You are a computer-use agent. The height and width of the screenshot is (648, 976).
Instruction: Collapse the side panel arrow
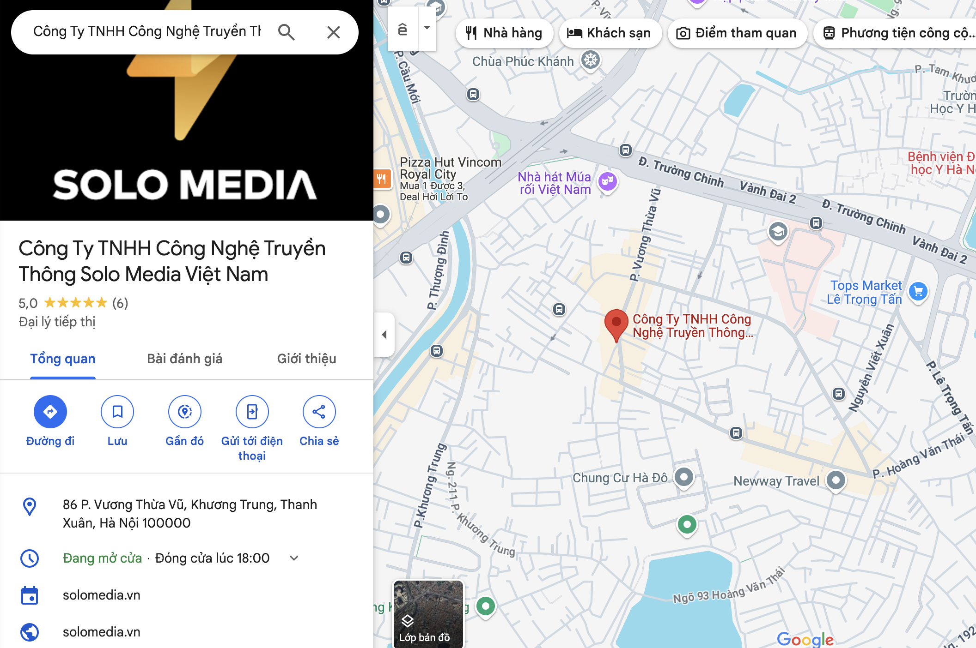pyautogui.click(x=384, y=335)
